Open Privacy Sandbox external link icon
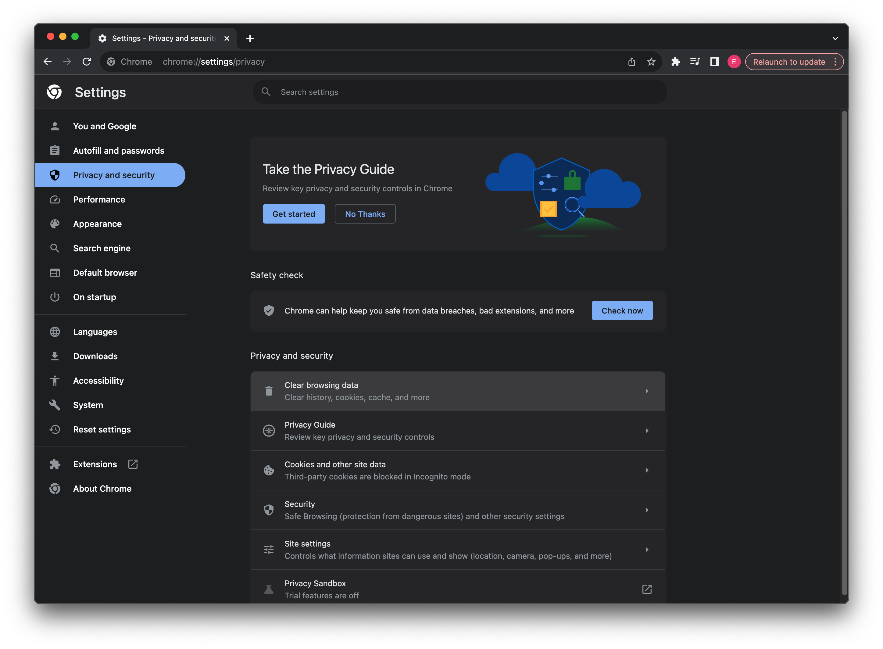883x649 pixels. tap(646, 589)
